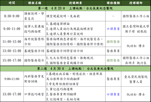This screenshot has height=102, width=151.
Task: Select the 第二週 4月30日 section row
Action: (x=75, y=69)
